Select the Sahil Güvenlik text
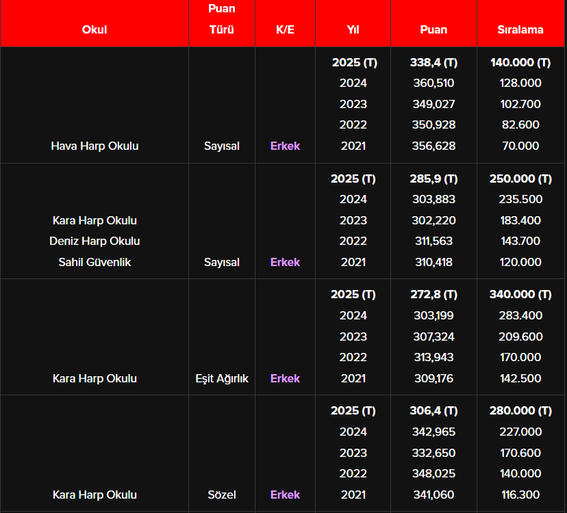Image resolution: width=567 pixels, height=513 pixels. pos(94,262)
